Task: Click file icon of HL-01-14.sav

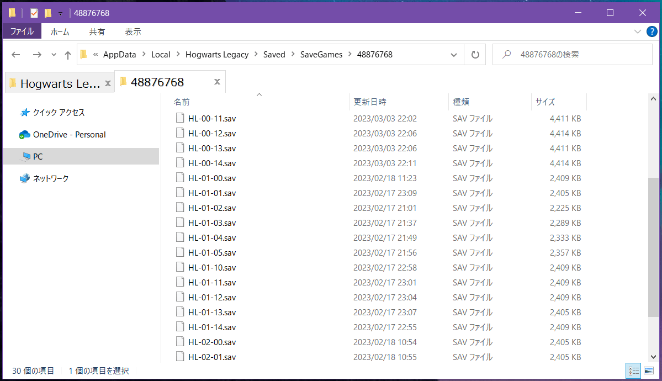Action: click(180, 326)
